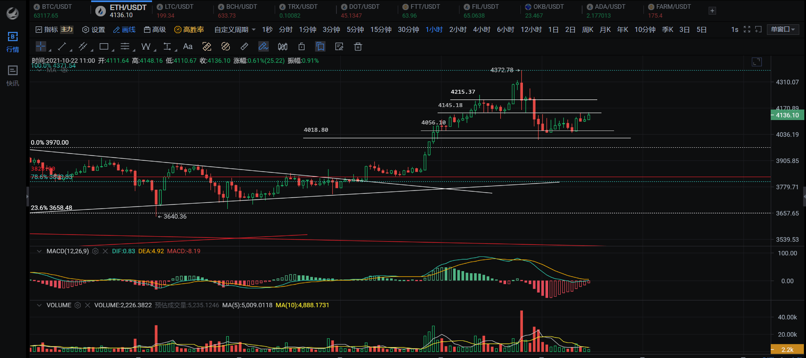Select 1s refresh interval
Image resolution: width=806 pixels, height=358 pixels.
pos(735,29)
